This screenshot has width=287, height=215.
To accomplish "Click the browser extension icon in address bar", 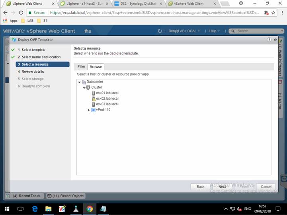I will coord(266,13).
